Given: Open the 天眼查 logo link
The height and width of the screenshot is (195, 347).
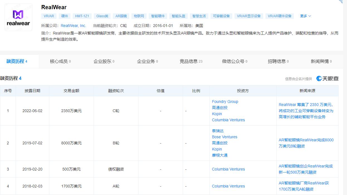Looking at the screenshot, I should (328, 78).
